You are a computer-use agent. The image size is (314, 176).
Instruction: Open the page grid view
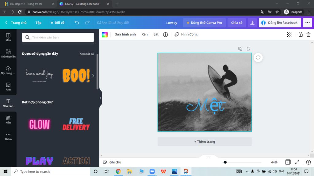288,162
